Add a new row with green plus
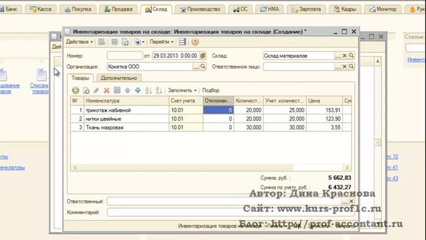 [75, 91]
